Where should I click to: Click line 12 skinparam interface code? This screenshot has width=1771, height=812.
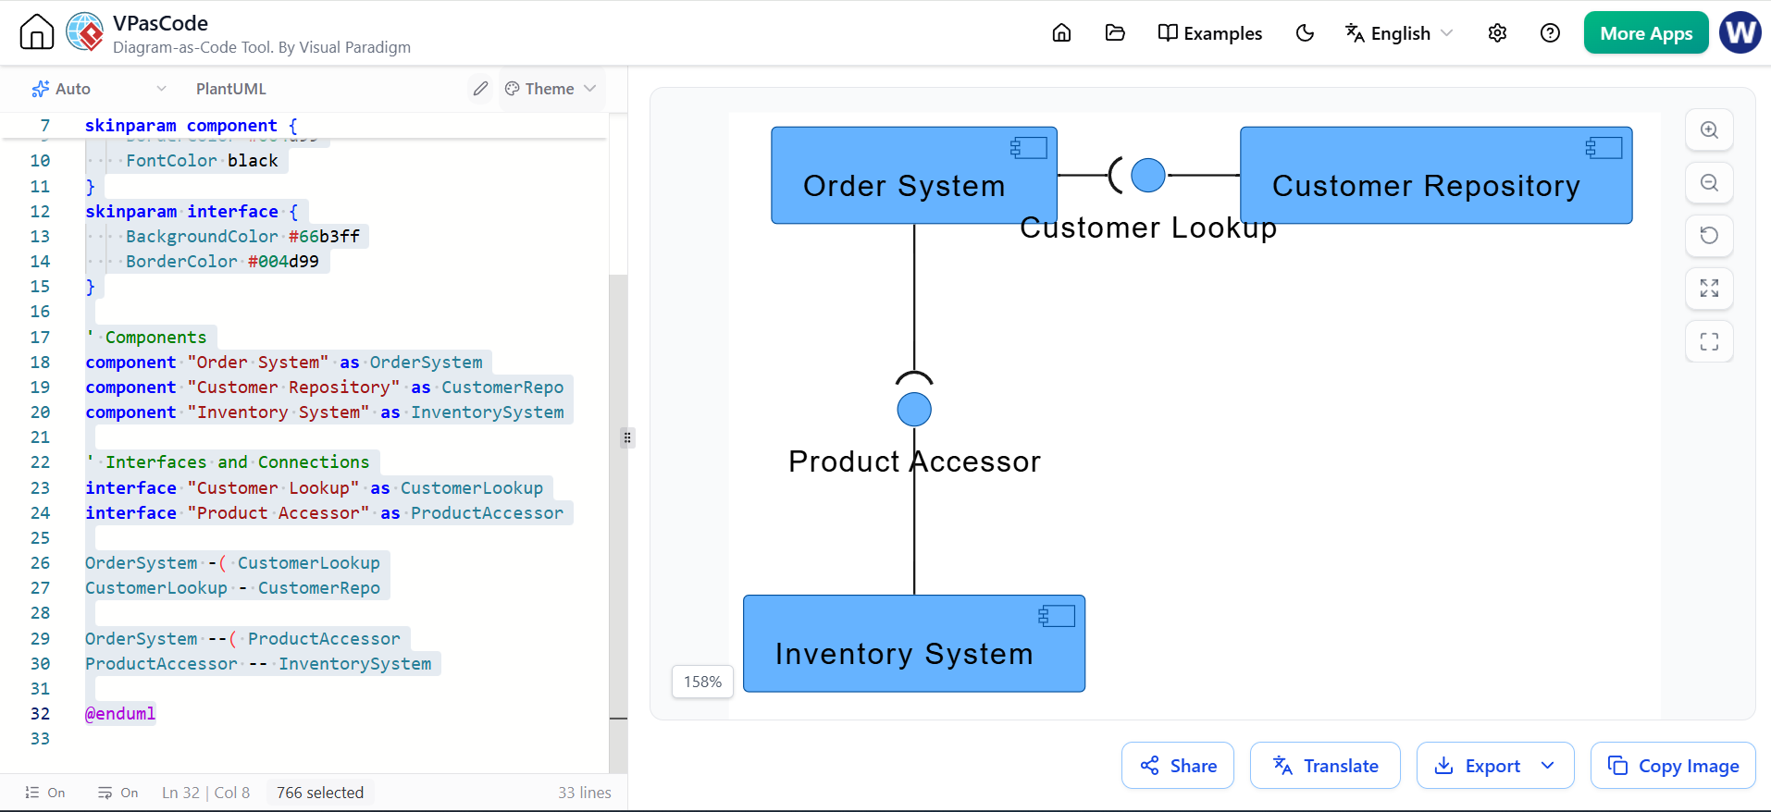click(x=192, y=212)
